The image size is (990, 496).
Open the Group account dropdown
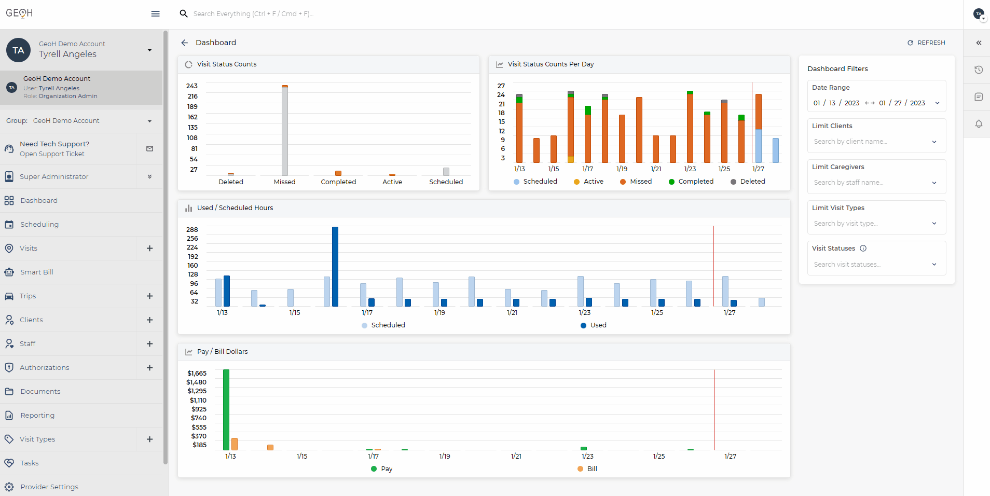[x=149, y=121]
